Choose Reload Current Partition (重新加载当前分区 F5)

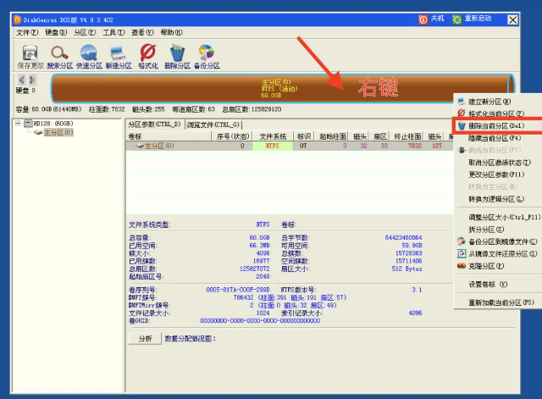coord(498,302)
